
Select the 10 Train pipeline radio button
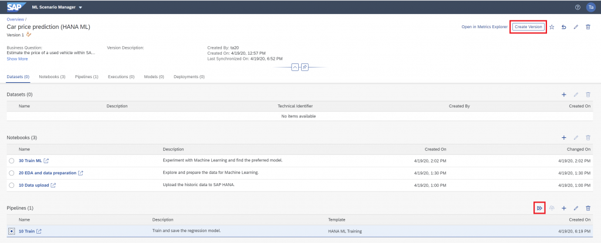click(12, 231)
